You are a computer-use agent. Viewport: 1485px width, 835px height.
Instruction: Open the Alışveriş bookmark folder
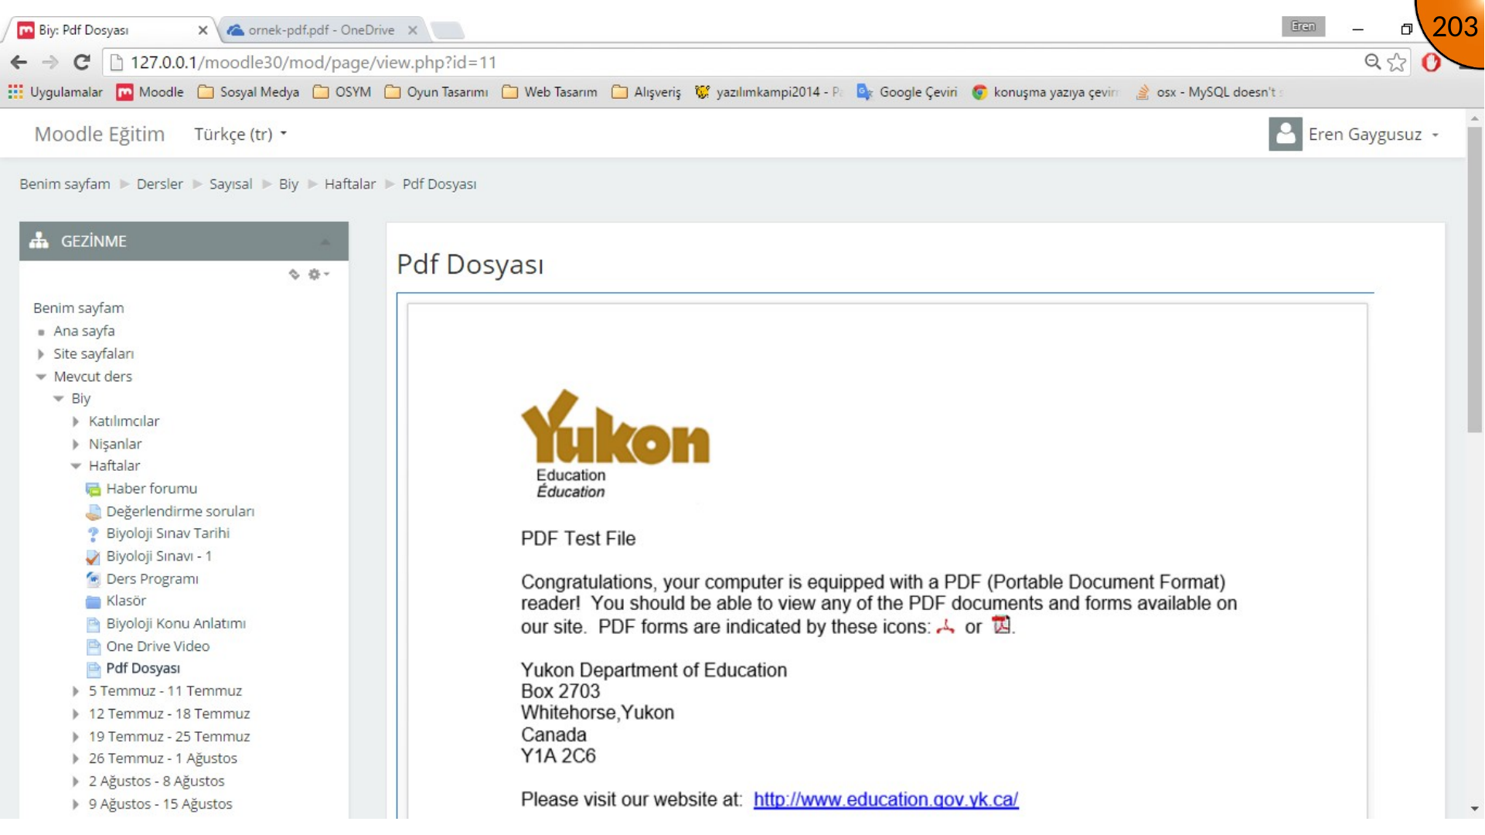point(646,92)
